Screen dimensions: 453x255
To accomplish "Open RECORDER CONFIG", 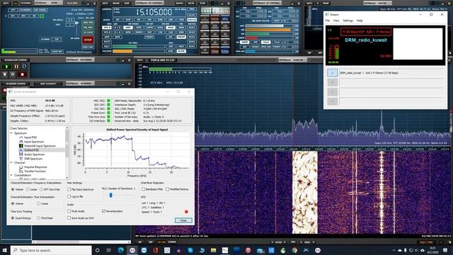I will point(16,60).
